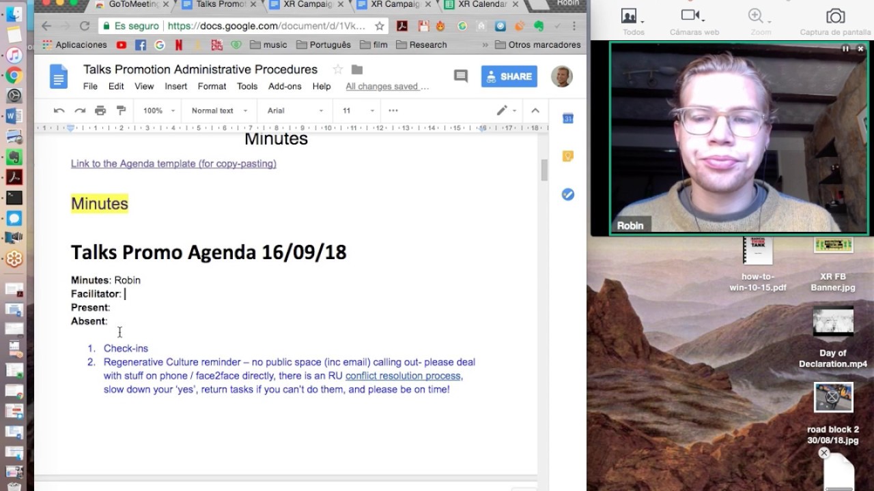Open Chrome menu three dots
The width and height of the screenshot is (874, 491).
point(575,26)
